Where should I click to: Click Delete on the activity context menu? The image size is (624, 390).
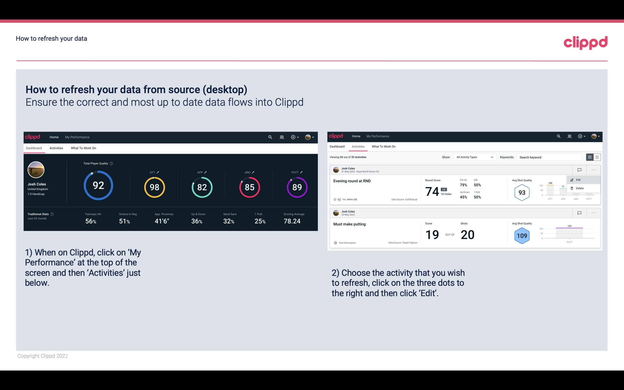click(x=579, y=188)
